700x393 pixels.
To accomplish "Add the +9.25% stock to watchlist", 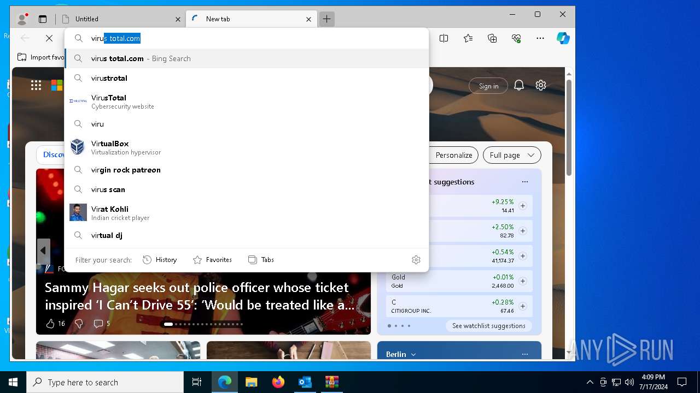I will [x=523, y=206].
